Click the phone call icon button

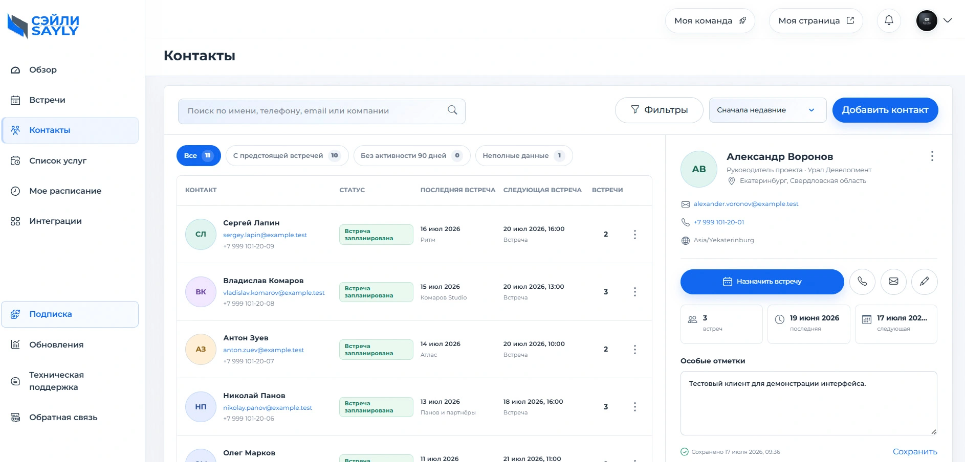click(862, 282)
